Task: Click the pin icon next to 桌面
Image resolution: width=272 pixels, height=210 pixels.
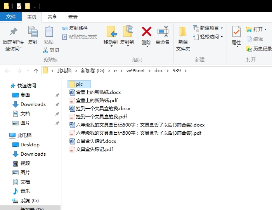Action: click(x=57, y=95)
